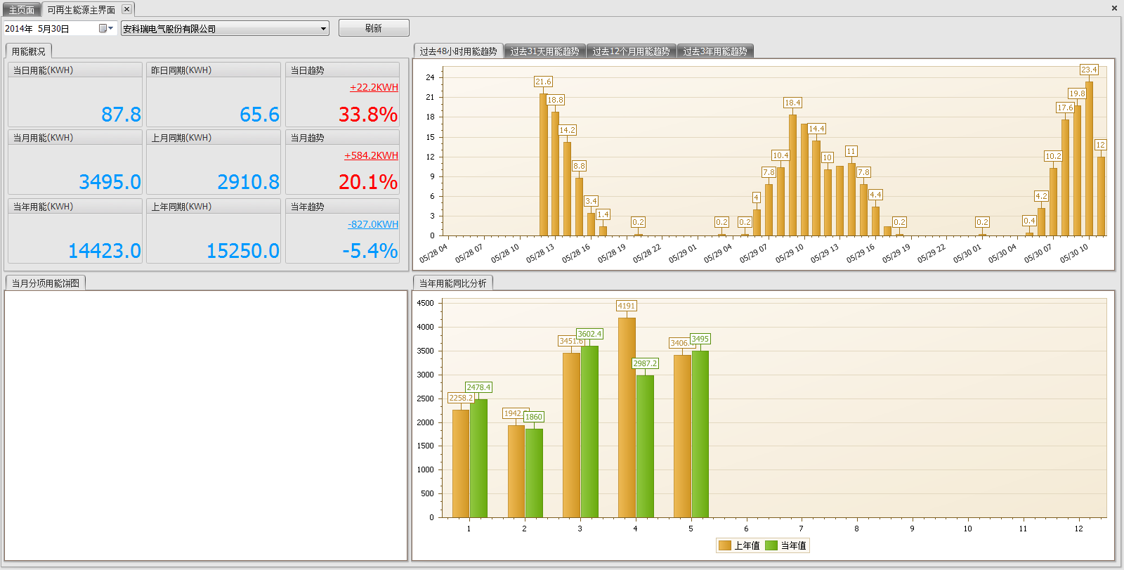The height and width of the screenshot is (570, 1124).
Task: Click the 2478.4 green bar label
Action: pyautogui.click(x=478, y=387)
